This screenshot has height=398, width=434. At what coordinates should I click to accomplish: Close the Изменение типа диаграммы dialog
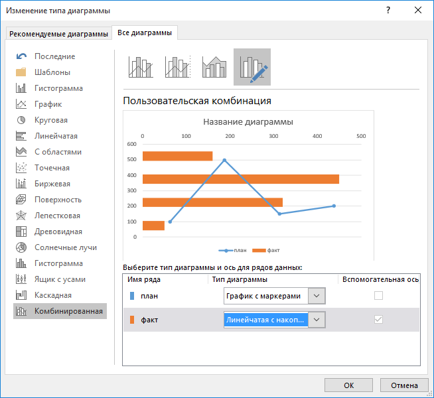[417, 10]
